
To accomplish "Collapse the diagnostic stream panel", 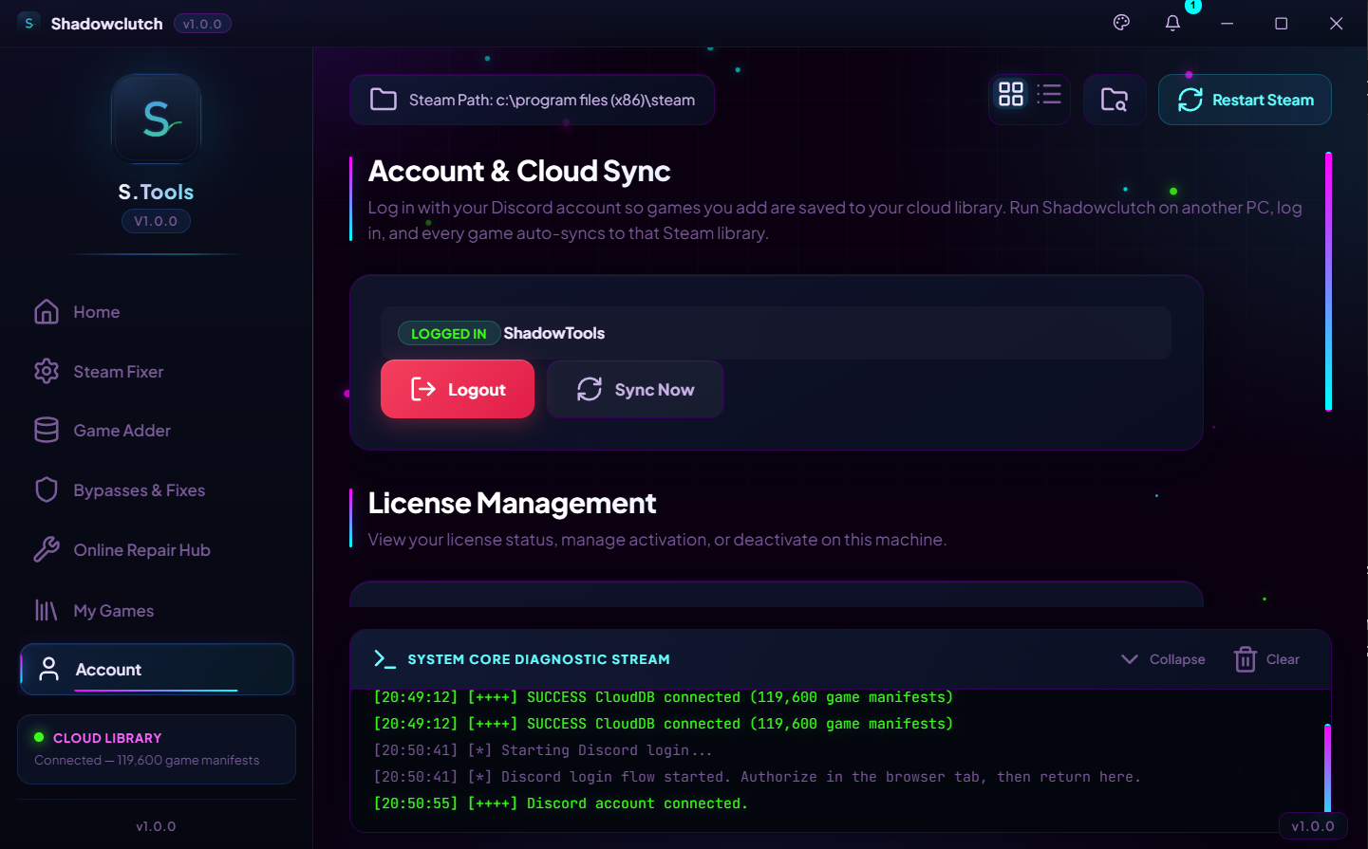I will coord(1163,659).
